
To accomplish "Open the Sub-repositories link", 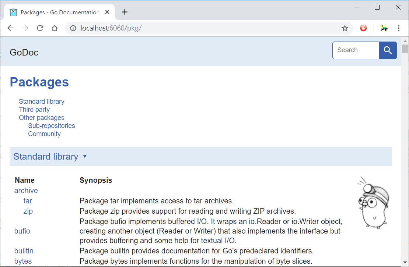I will click(x=52, y=126).
